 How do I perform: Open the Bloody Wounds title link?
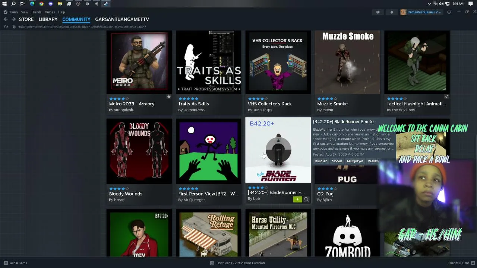tap(126, 194)
